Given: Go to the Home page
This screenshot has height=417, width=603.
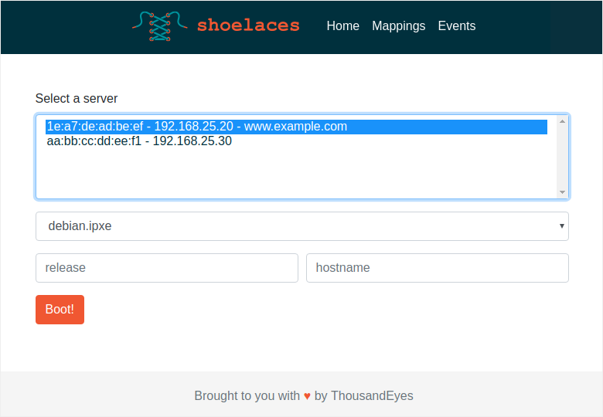Looking at the screenshot, I should point(342,25).
